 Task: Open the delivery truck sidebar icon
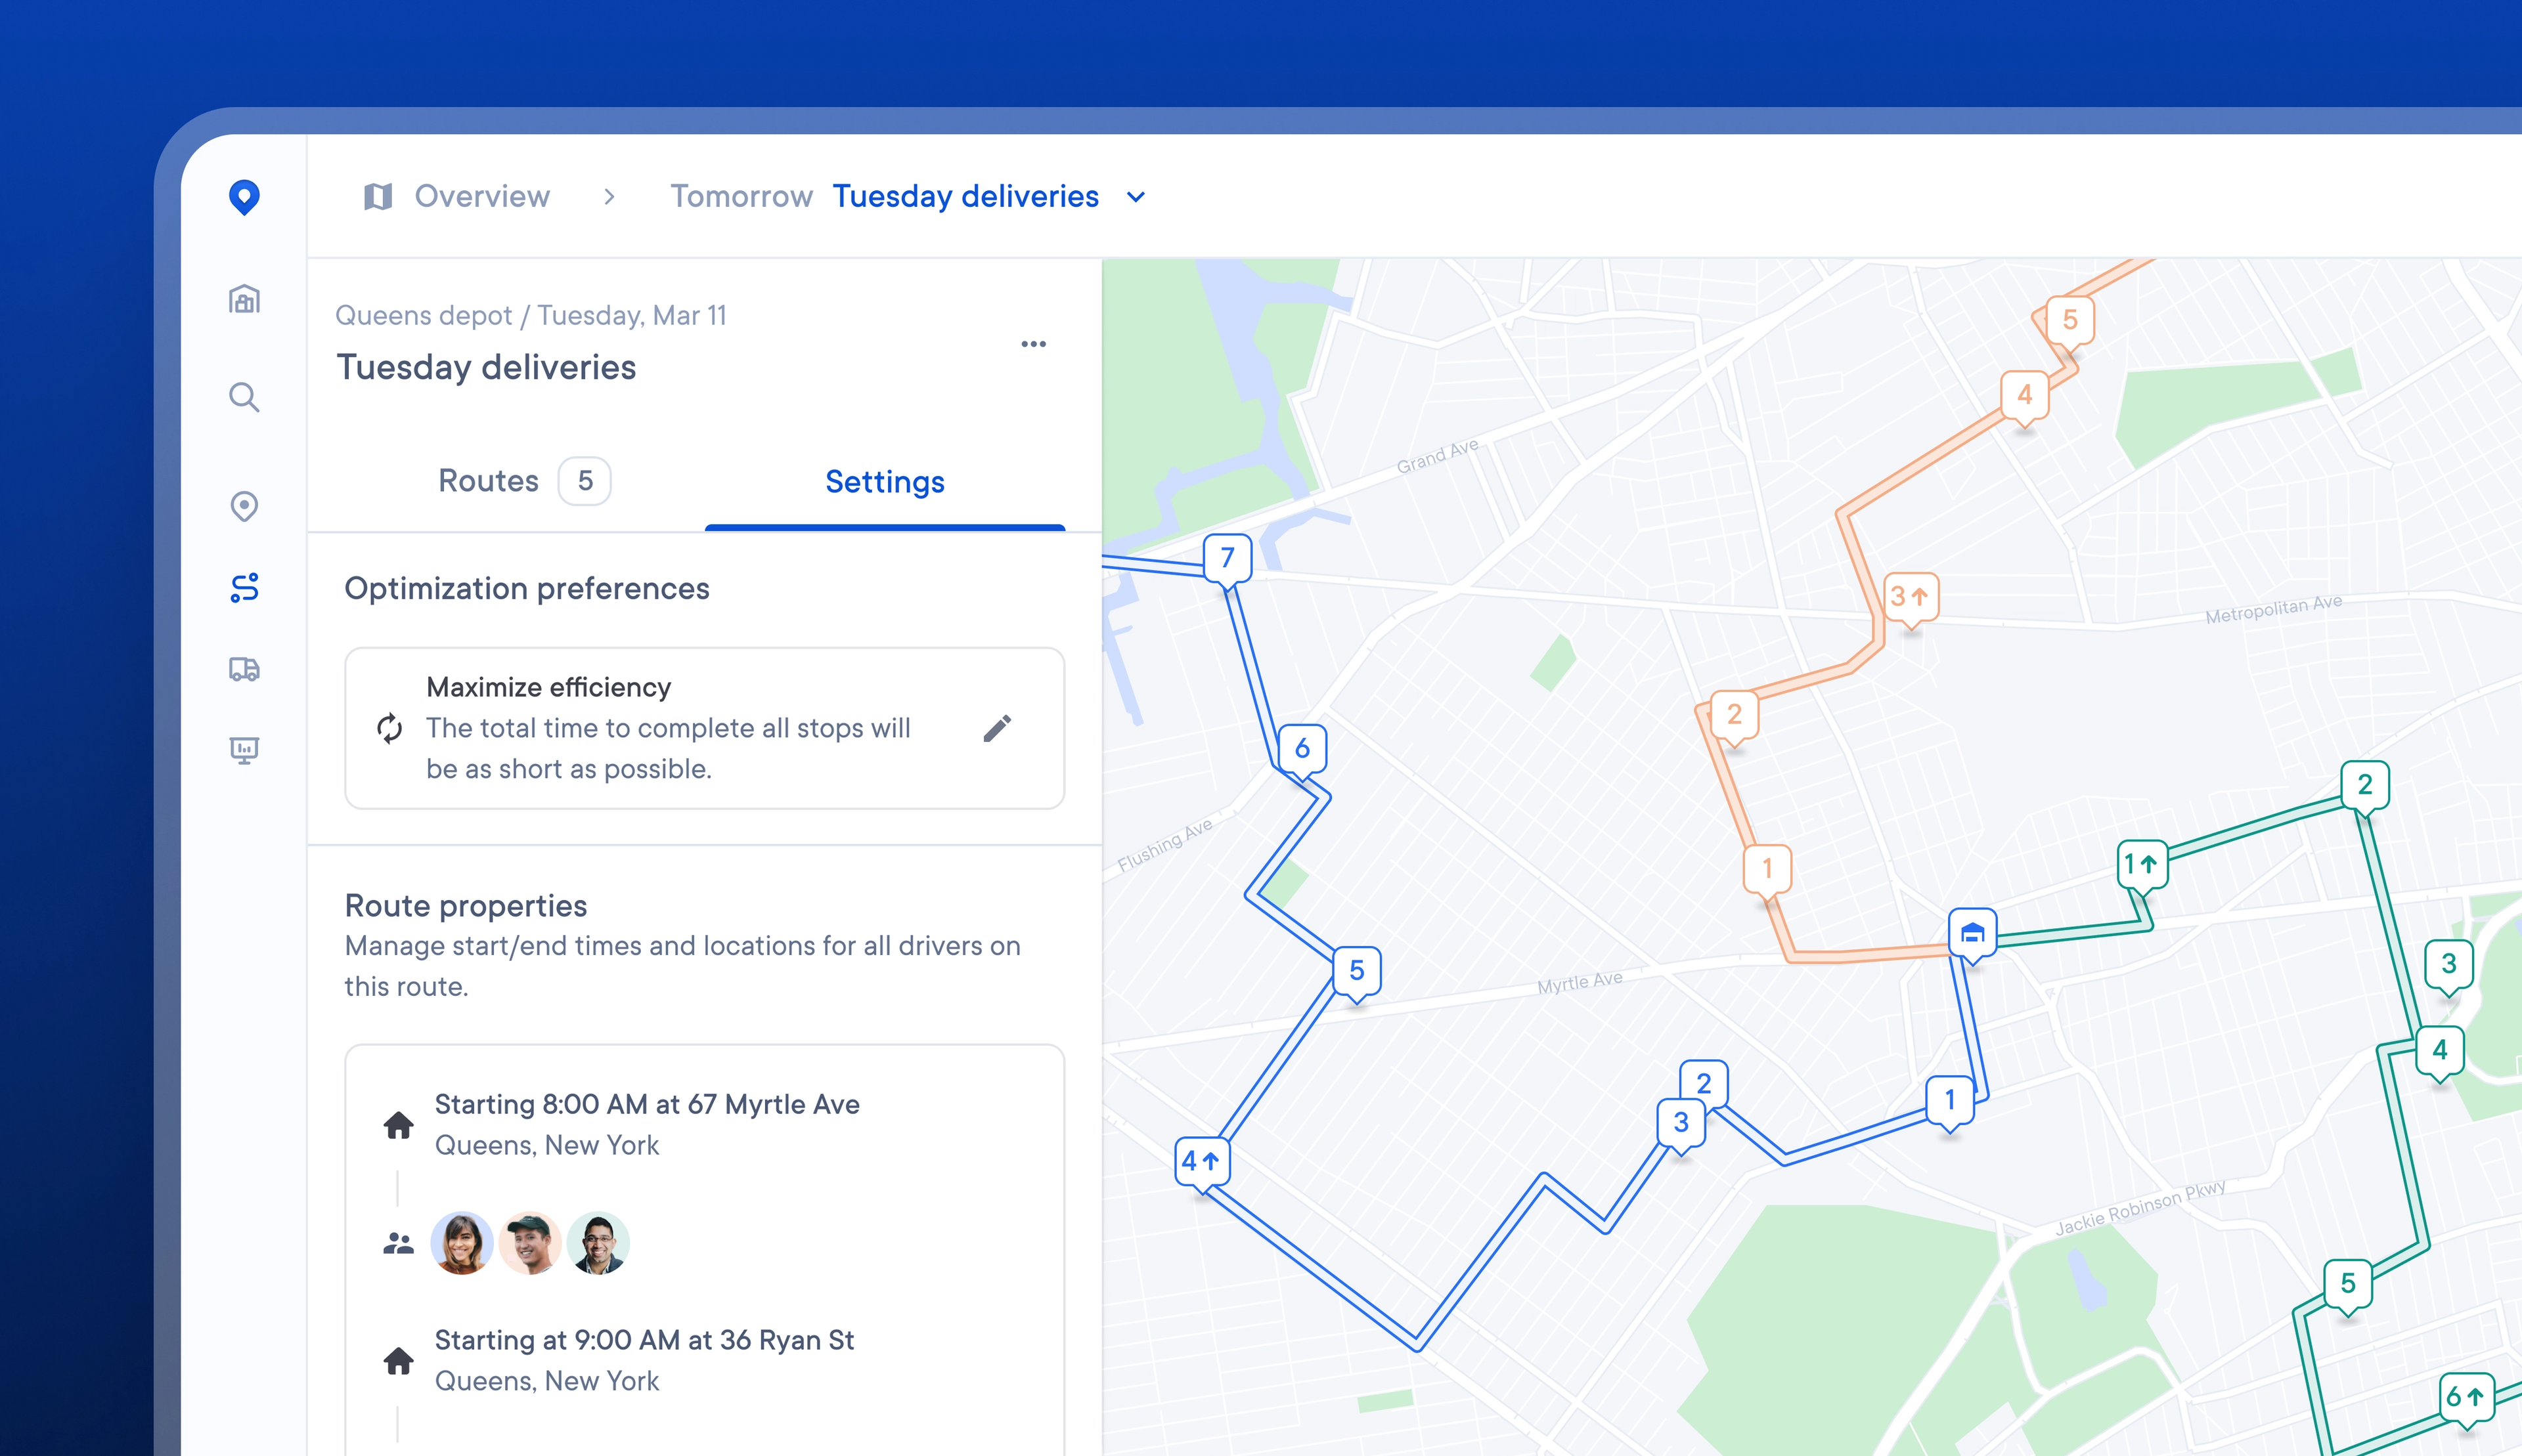coord(244,669)
